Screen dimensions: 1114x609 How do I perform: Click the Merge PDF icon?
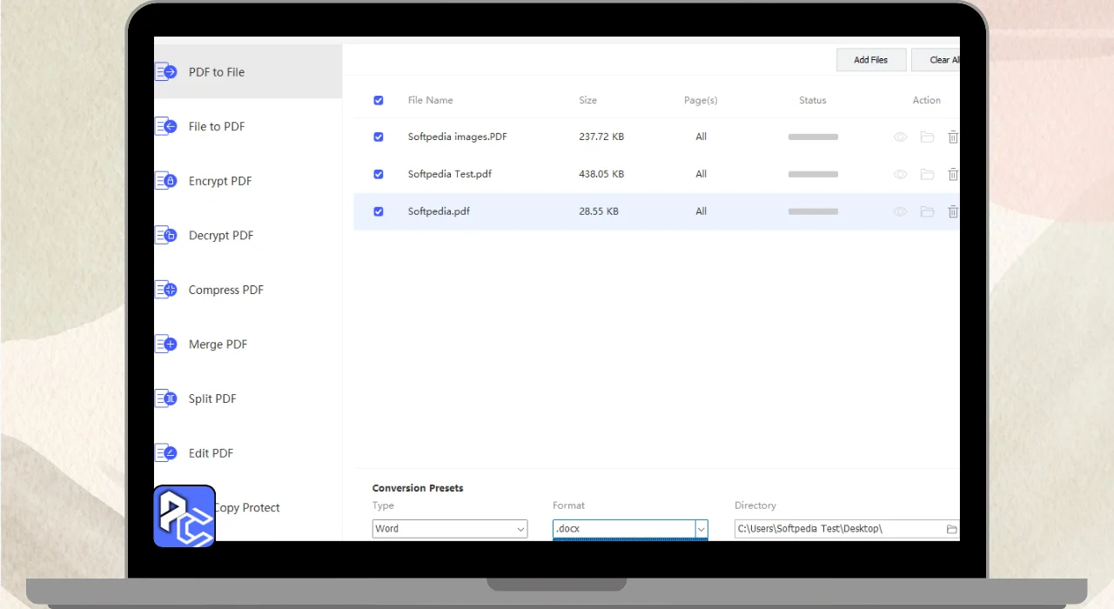point(166,345)
